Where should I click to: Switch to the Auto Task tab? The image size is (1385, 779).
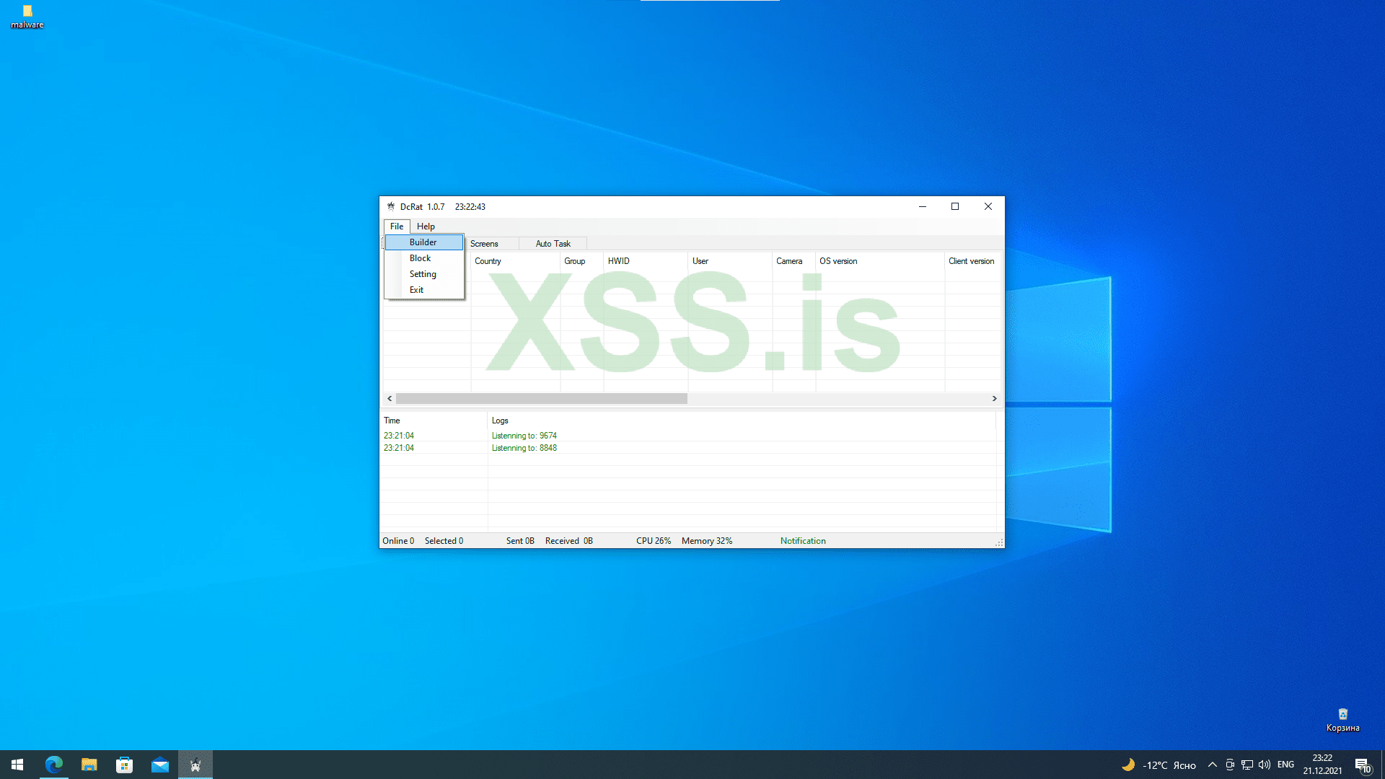(x=553, y=244)
